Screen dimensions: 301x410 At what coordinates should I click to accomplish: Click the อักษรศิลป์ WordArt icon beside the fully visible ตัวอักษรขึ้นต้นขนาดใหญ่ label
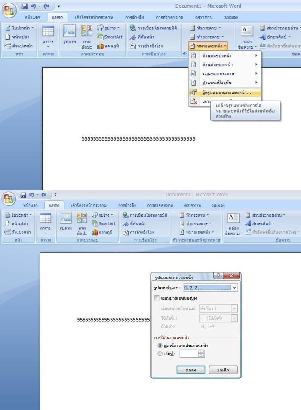point(248,223)
